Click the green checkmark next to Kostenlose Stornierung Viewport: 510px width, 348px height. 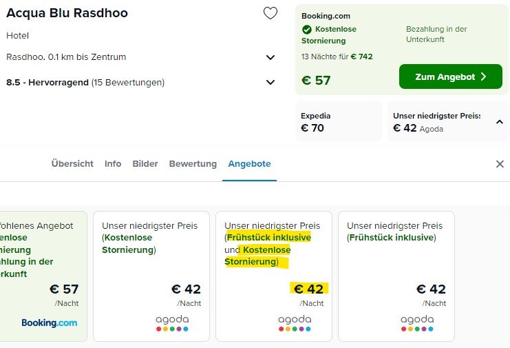(x=307, y=30)
